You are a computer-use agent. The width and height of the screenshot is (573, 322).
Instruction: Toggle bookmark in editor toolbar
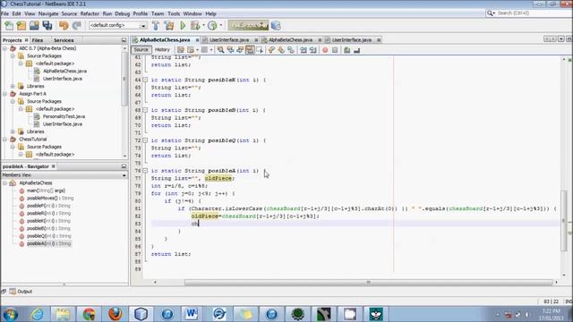[x=291, y=50]
